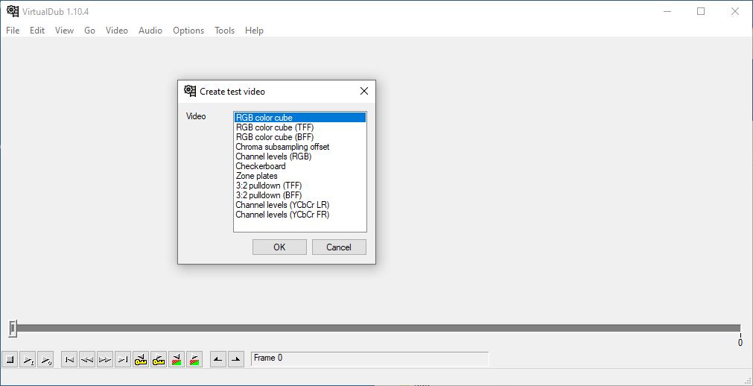Close the Create test video dialog
This screenshot has width=753, height=386.
pos(364,91)
